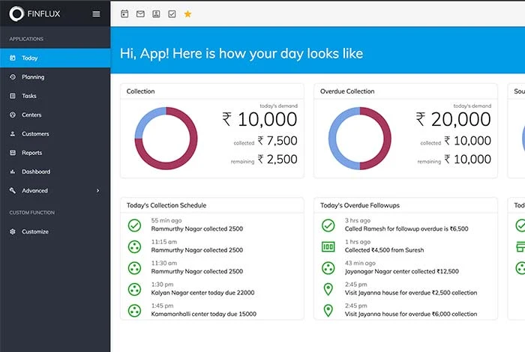
Task: Open Planning in the sidebar
Action: coord(55,77)
